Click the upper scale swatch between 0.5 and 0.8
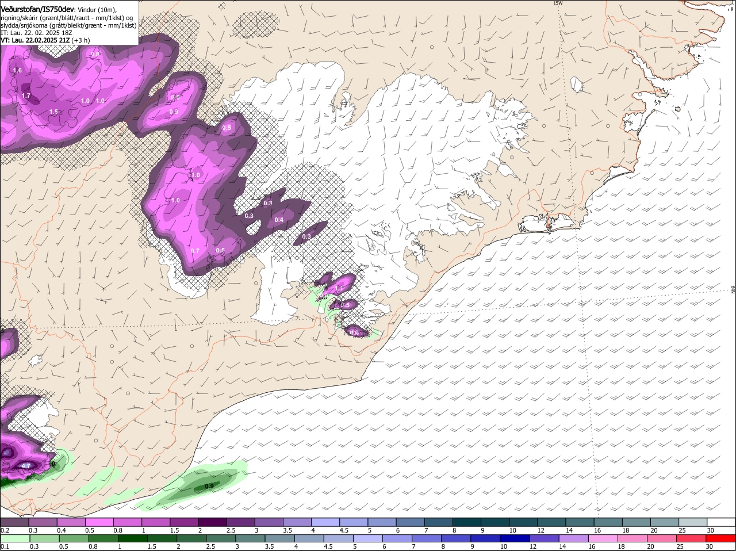 [99, 522]
